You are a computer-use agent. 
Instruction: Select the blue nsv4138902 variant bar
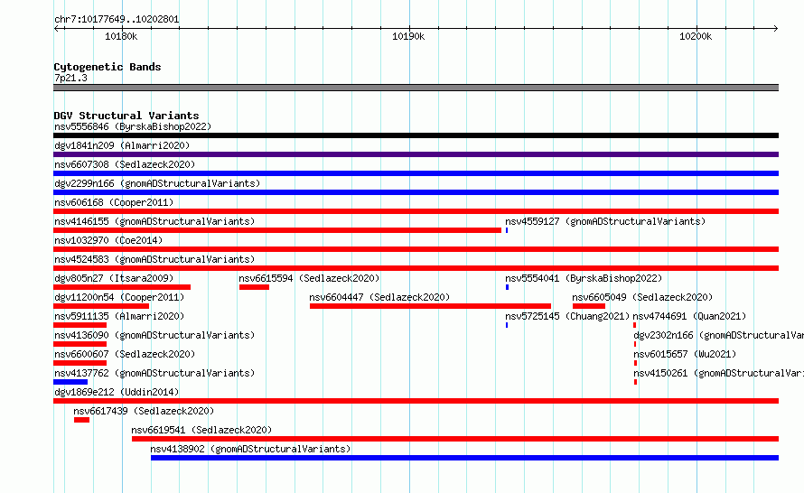coord(464,458)
